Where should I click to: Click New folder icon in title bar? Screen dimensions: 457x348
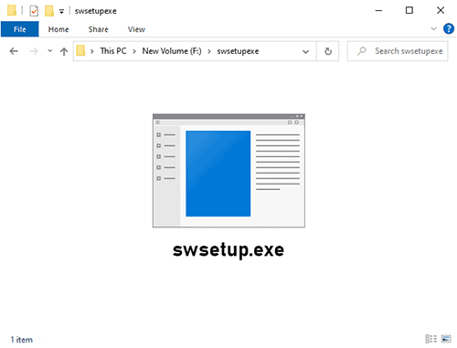(49, 11)
